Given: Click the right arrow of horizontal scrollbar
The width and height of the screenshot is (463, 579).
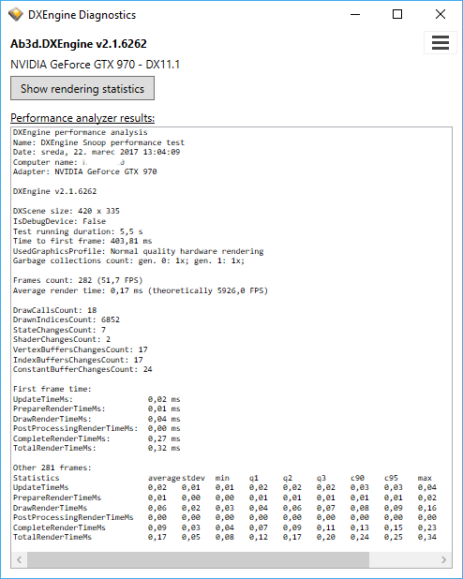Looking at the screenshot, I should tap(443, 560).
